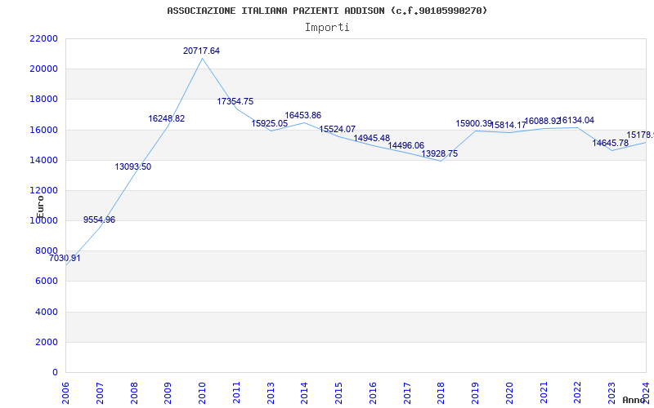Click the data label 15900.39
Viewport: 654px width, 408px height.
(x=474, y=124)
